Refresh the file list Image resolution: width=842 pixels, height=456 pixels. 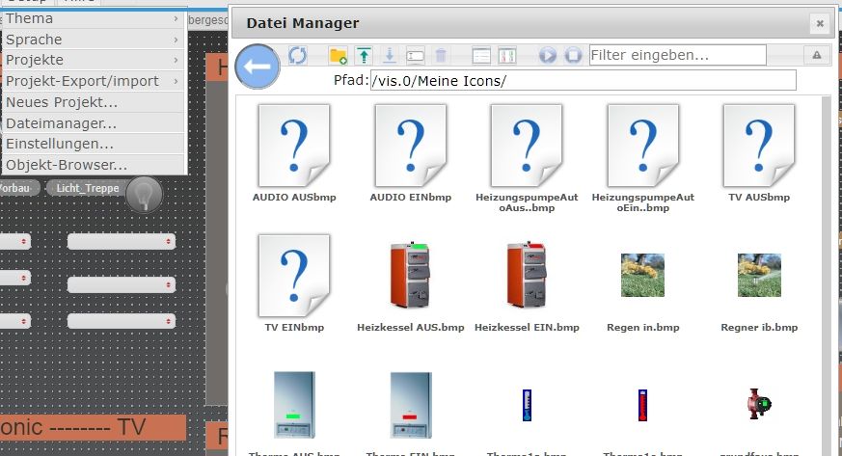pos(297,55)
